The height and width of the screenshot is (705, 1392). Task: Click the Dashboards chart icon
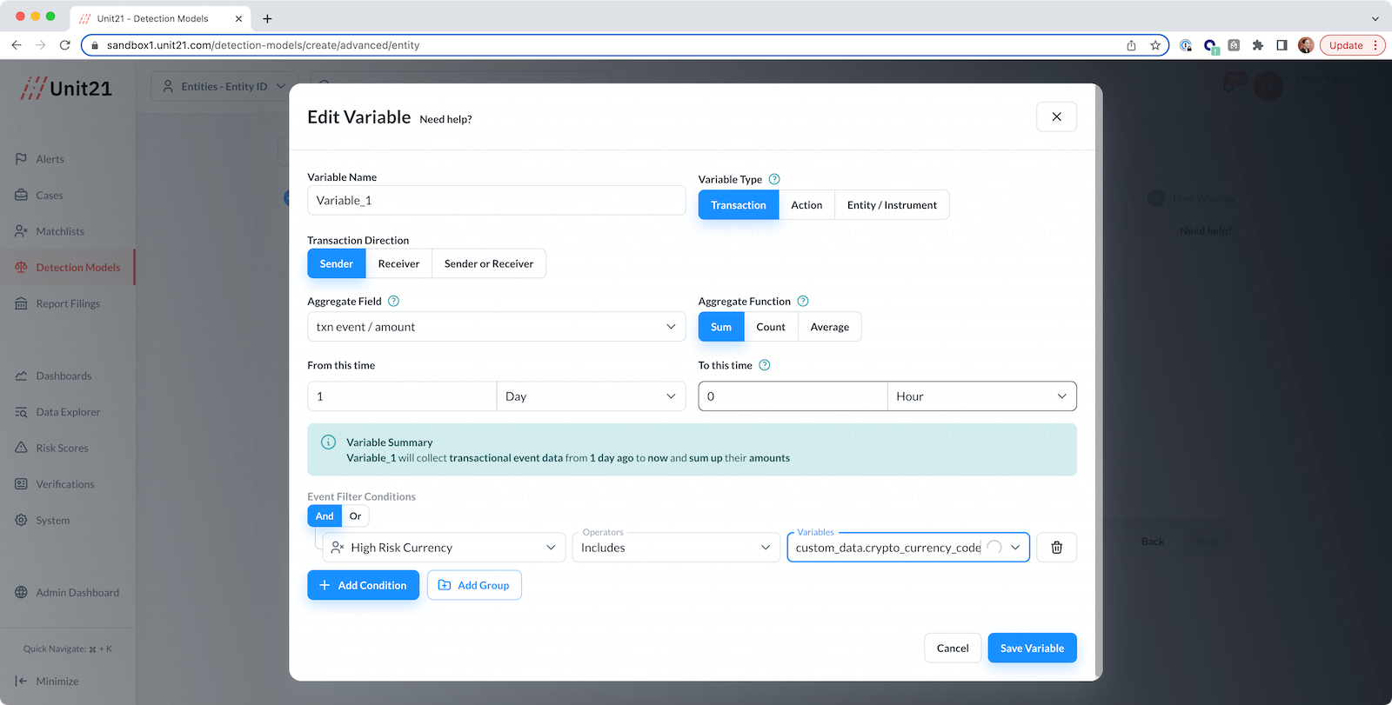[x=21, y=376]
